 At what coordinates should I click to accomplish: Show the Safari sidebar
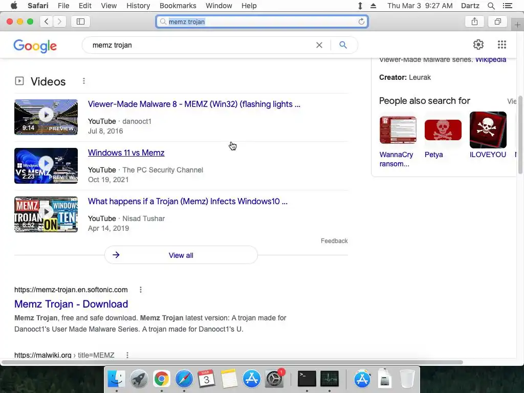click(x=80, y=21)
